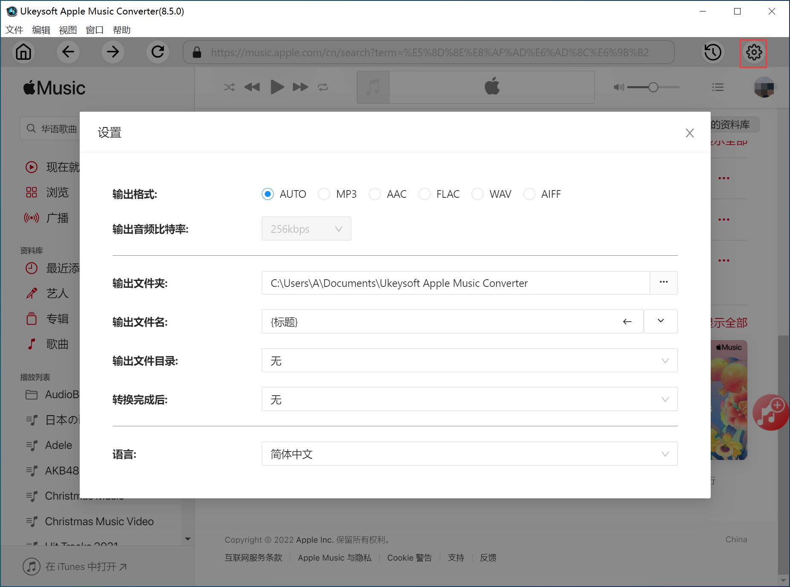Screen dimensions: 790x587
Task: Open the 语言 language dropdown
Action: click(469, 454)
